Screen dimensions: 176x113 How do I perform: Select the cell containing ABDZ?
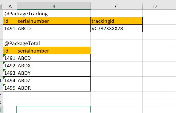[54, 80]
